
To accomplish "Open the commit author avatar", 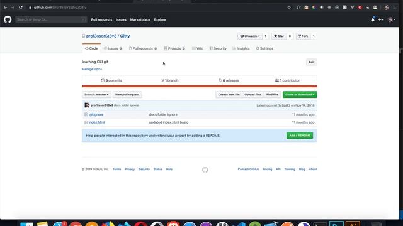I will click(x=87, y=105).
